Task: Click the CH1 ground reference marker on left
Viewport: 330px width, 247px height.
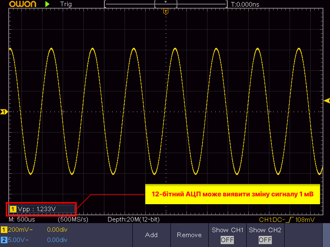Action: (x=4, y=112)
